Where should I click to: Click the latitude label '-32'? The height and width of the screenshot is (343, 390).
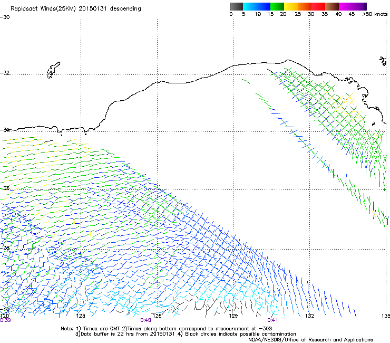(5, 73)
